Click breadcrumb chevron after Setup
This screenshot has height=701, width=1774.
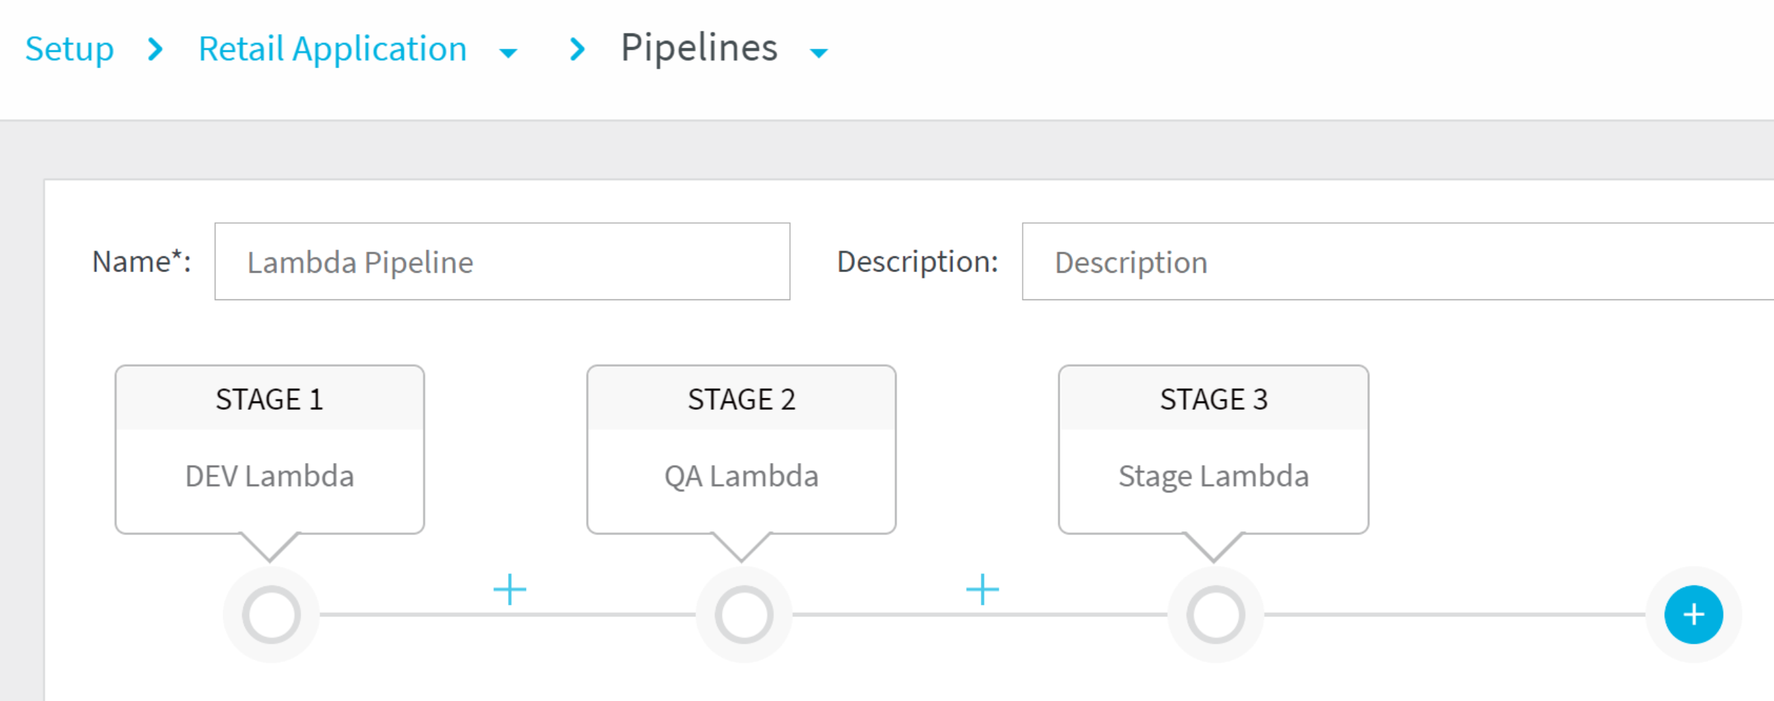point(156,49)
